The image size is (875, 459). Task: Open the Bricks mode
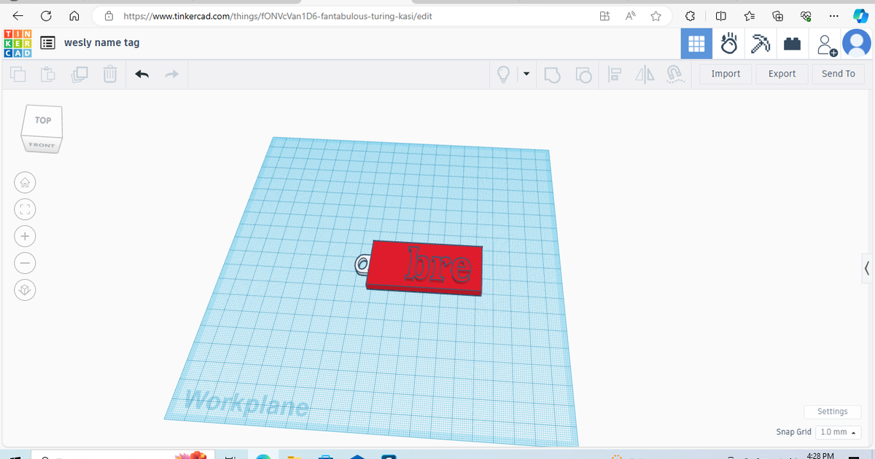pyautogui.click(x=793, y=44)
